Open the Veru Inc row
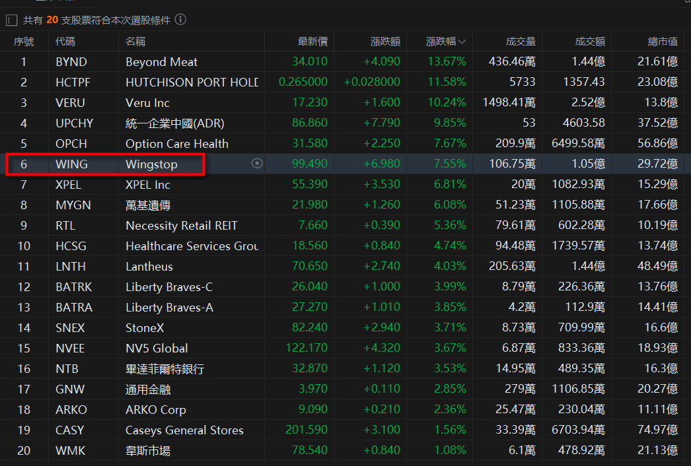Image resolution: width=691 pixels, height=466 pixels. coord(147,103)
